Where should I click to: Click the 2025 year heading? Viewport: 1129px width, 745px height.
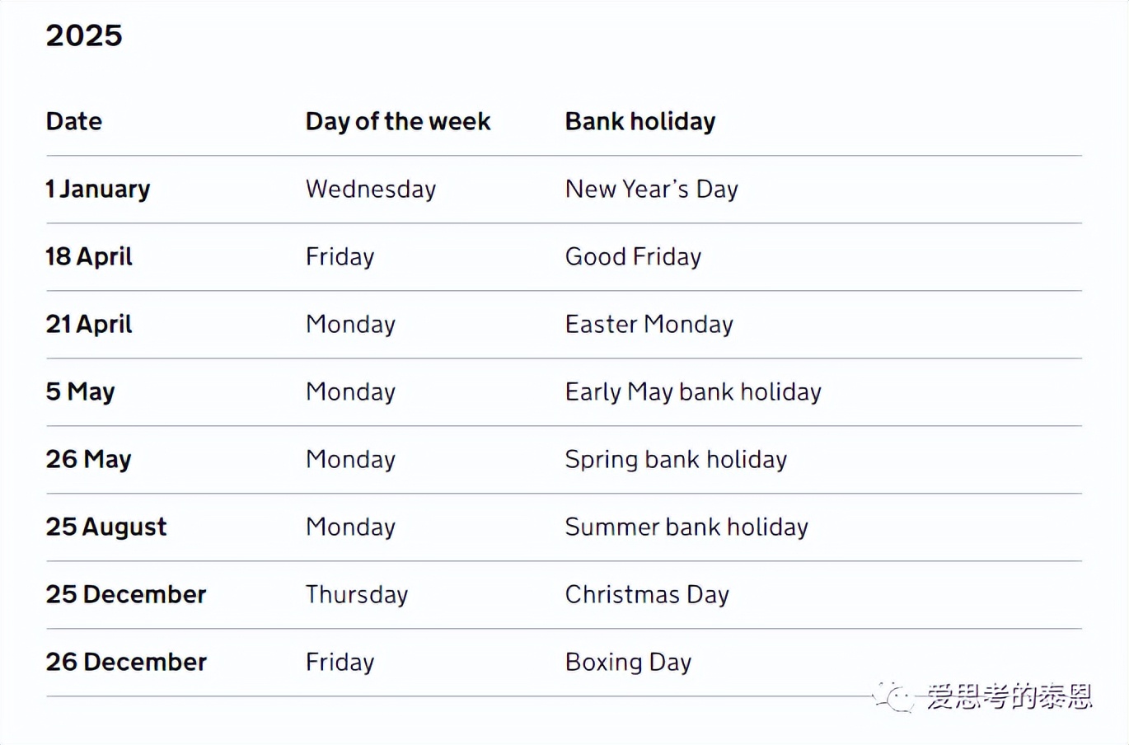tap(84, 35)
